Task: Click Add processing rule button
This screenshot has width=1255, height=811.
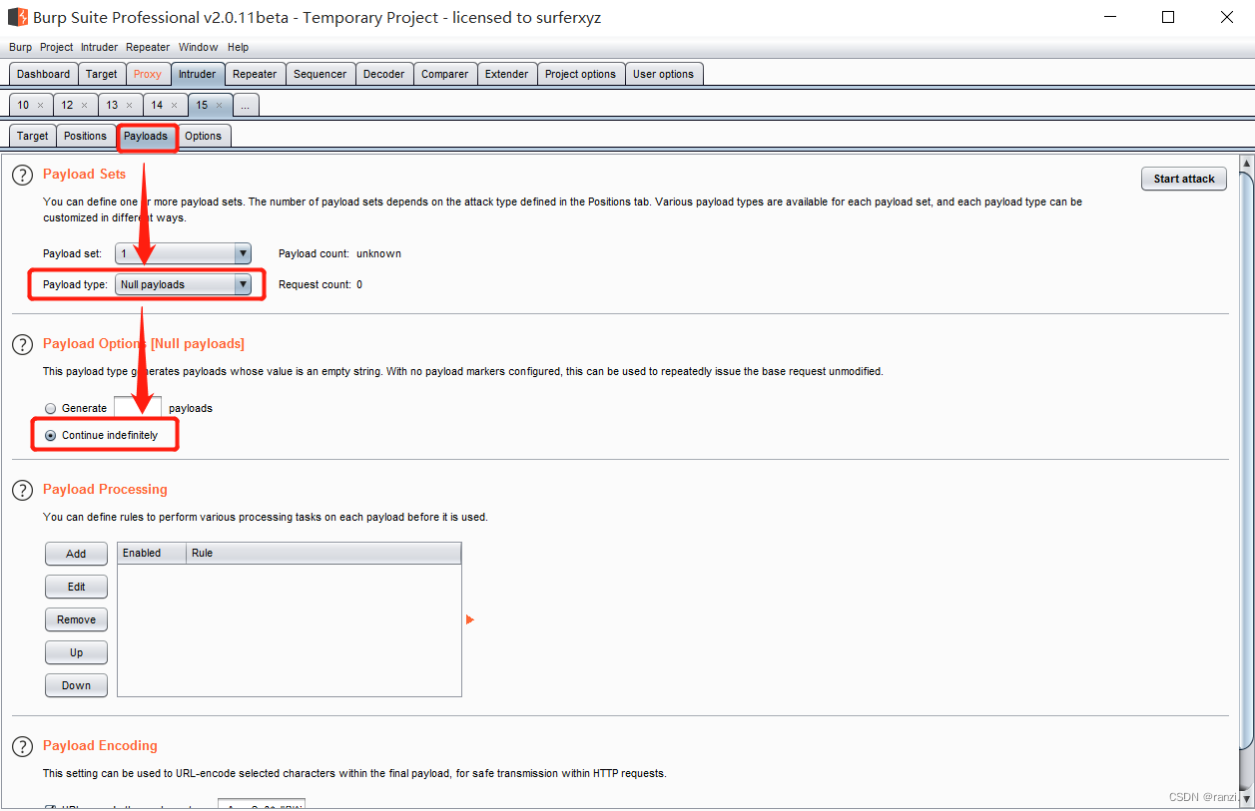Action: [76, 554]
